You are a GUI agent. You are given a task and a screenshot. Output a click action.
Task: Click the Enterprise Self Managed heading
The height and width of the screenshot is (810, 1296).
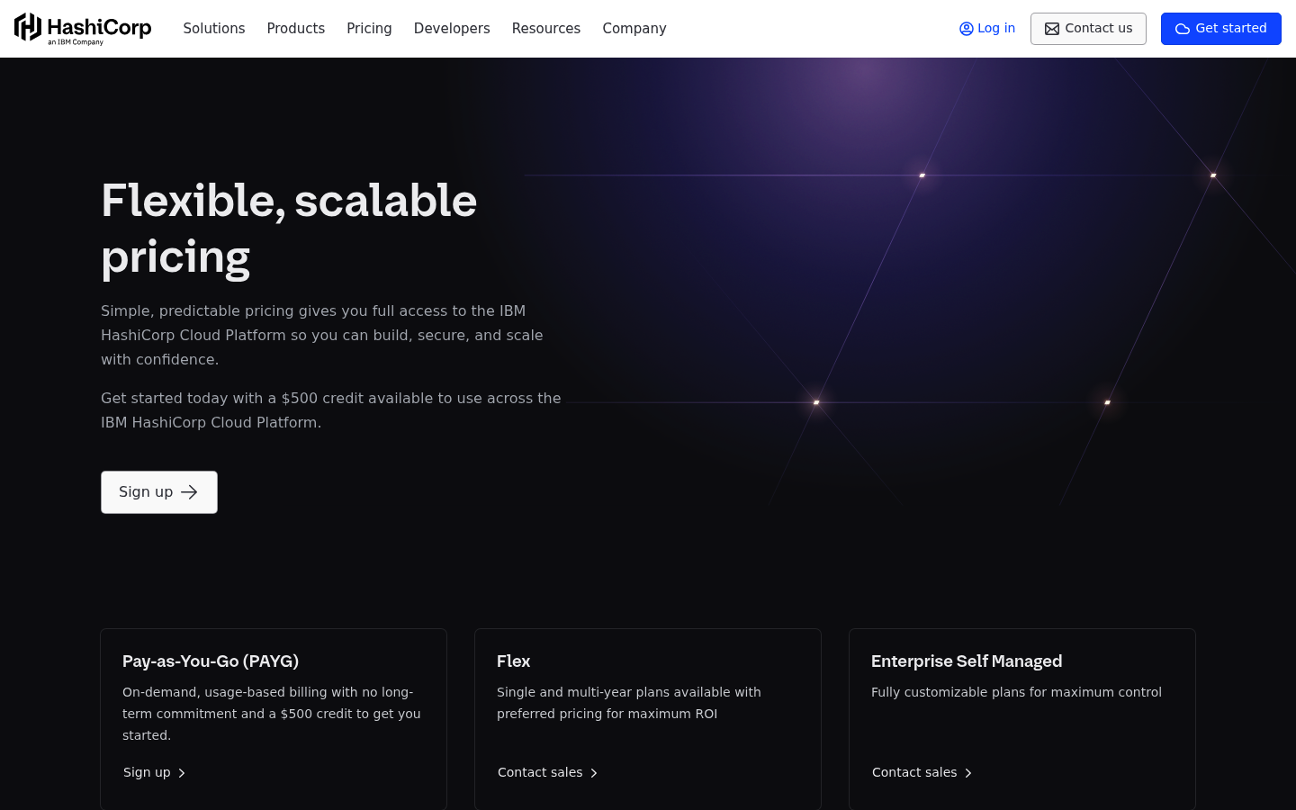point(967,661)
